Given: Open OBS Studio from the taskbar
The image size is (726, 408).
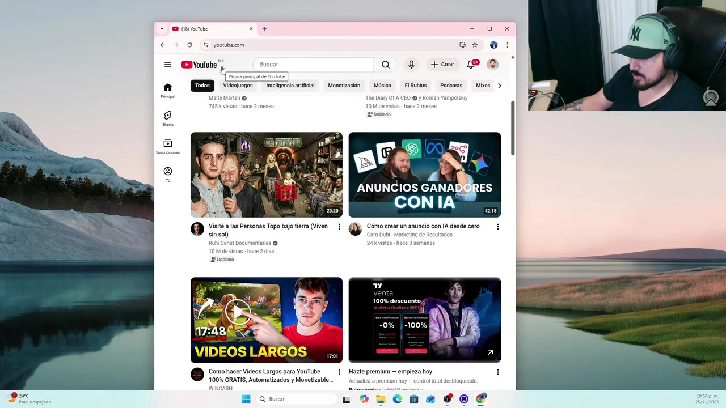Looking at the screenshot, I should click(x=448, y=399).
